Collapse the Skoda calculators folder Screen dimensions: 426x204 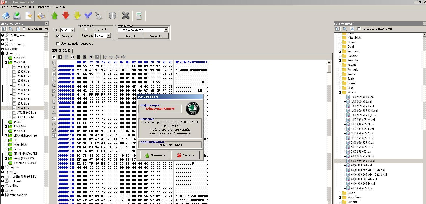pyautogui.click(x=340, y=92)
